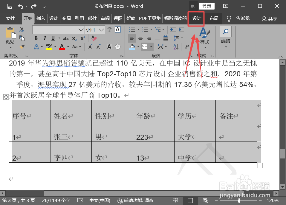Click the character border A icon
This screenshot has height=205, width=286.
point(118,29)
